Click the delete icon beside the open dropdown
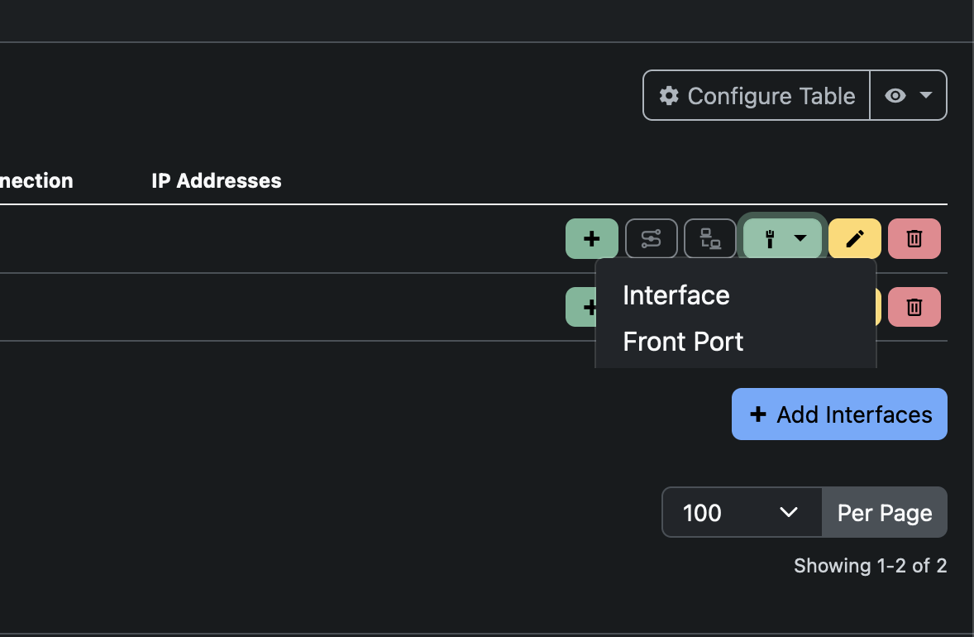974x637 pixels. [914, 307]
